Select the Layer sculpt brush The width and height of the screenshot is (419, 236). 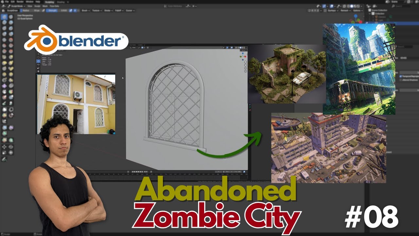[11, 28]
